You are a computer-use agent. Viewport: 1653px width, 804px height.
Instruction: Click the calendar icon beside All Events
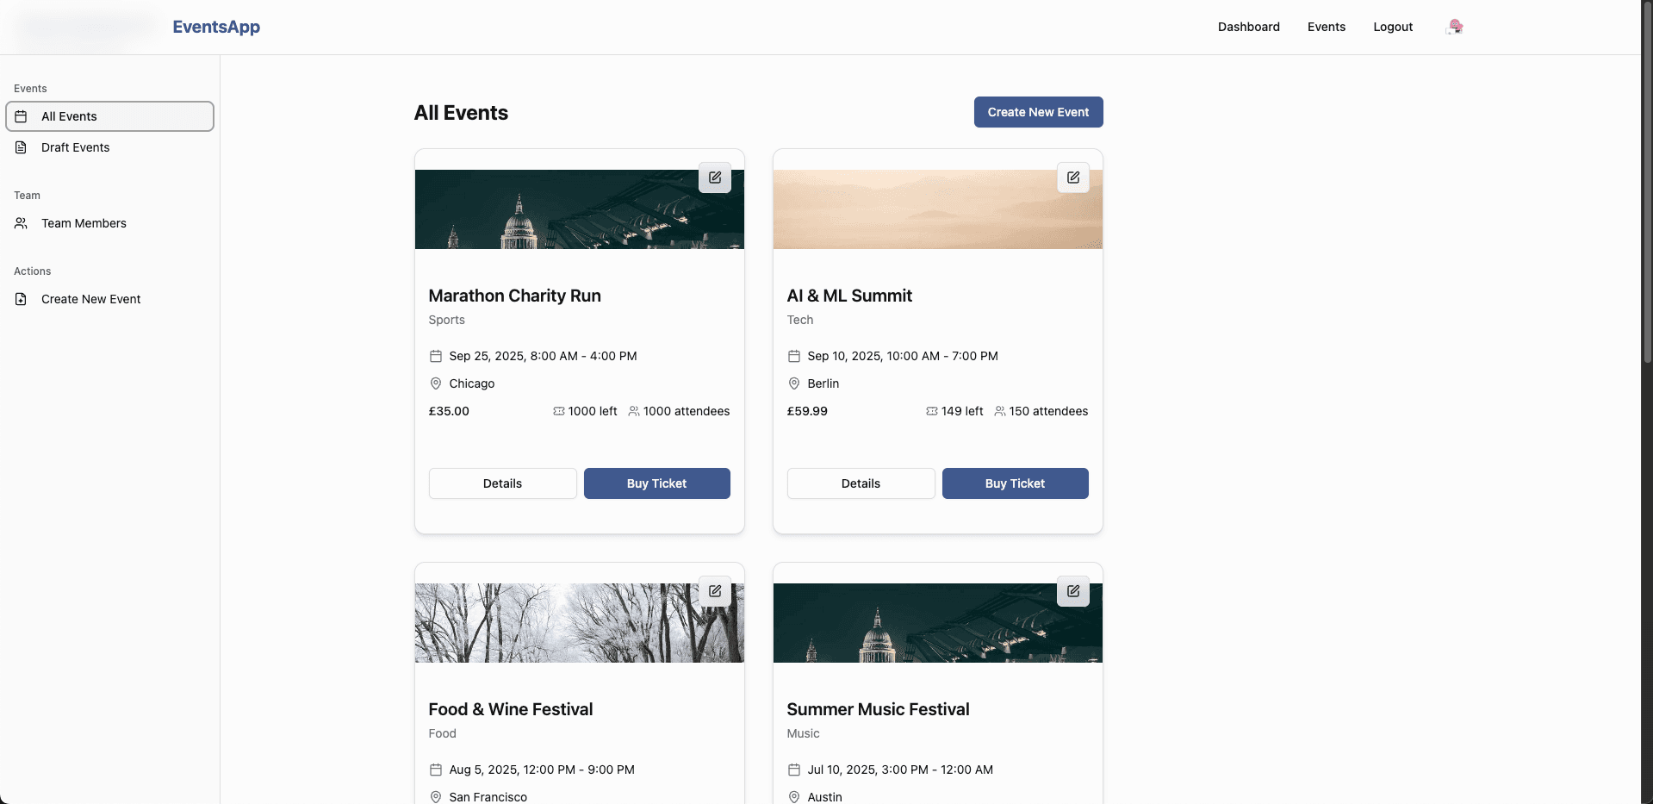pos(20,116)
